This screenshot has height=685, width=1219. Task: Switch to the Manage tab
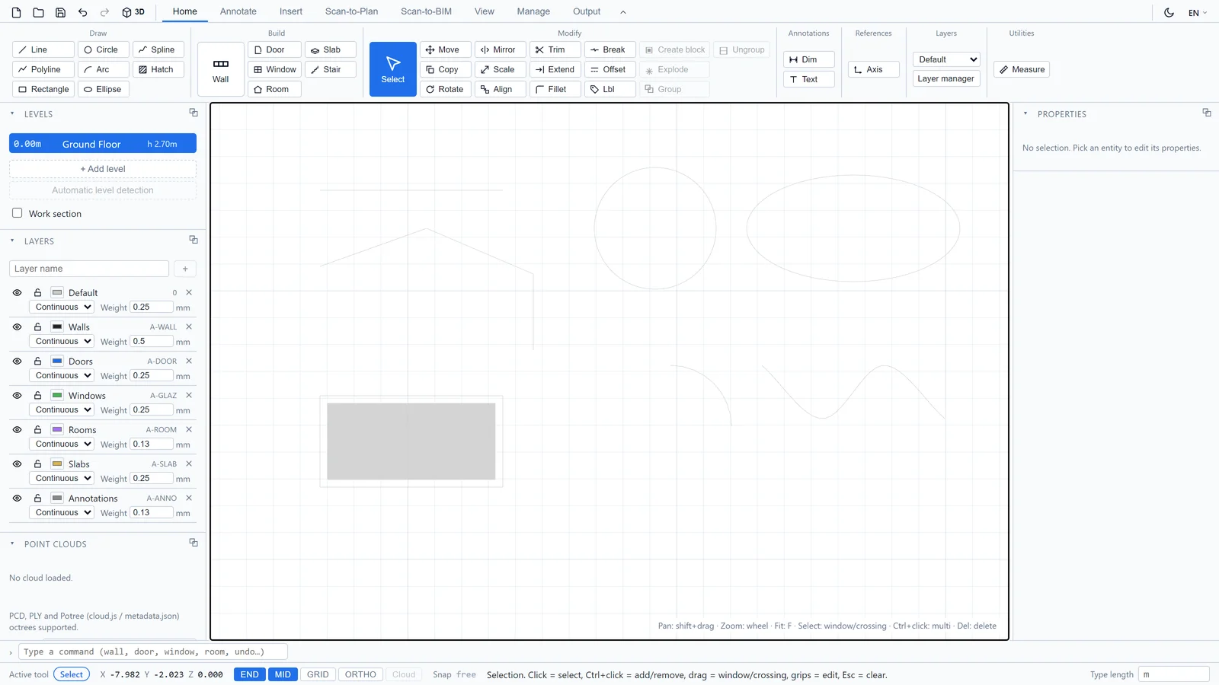(533, 11)
